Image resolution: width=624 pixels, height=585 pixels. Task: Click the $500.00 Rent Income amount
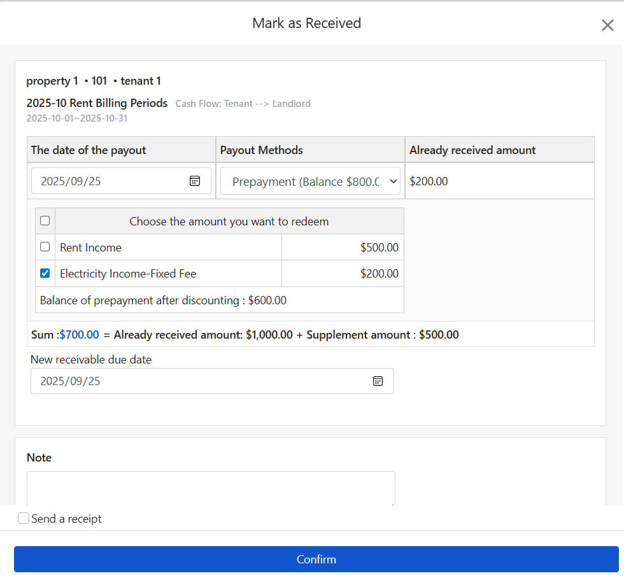(379, 247)
